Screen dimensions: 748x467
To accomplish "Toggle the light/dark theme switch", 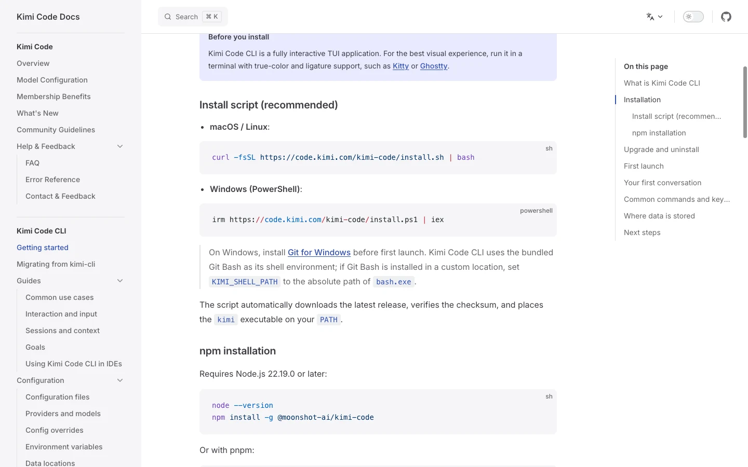I will pos(693,17).
